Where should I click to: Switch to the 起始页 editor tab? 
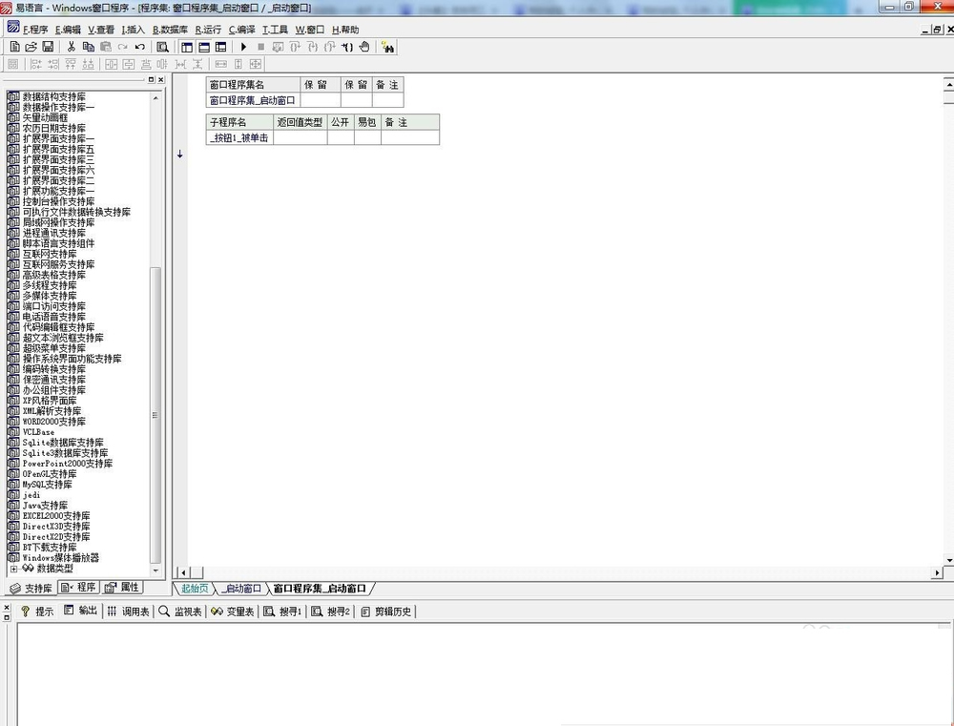195,589
